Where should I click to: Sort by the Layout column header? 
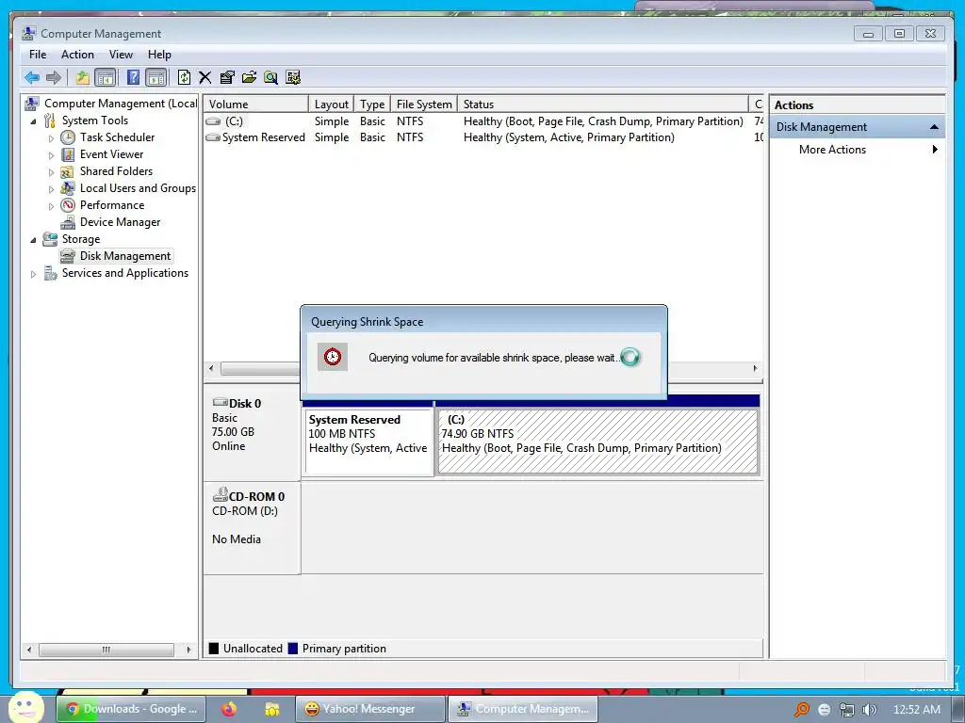click(332, 104)
